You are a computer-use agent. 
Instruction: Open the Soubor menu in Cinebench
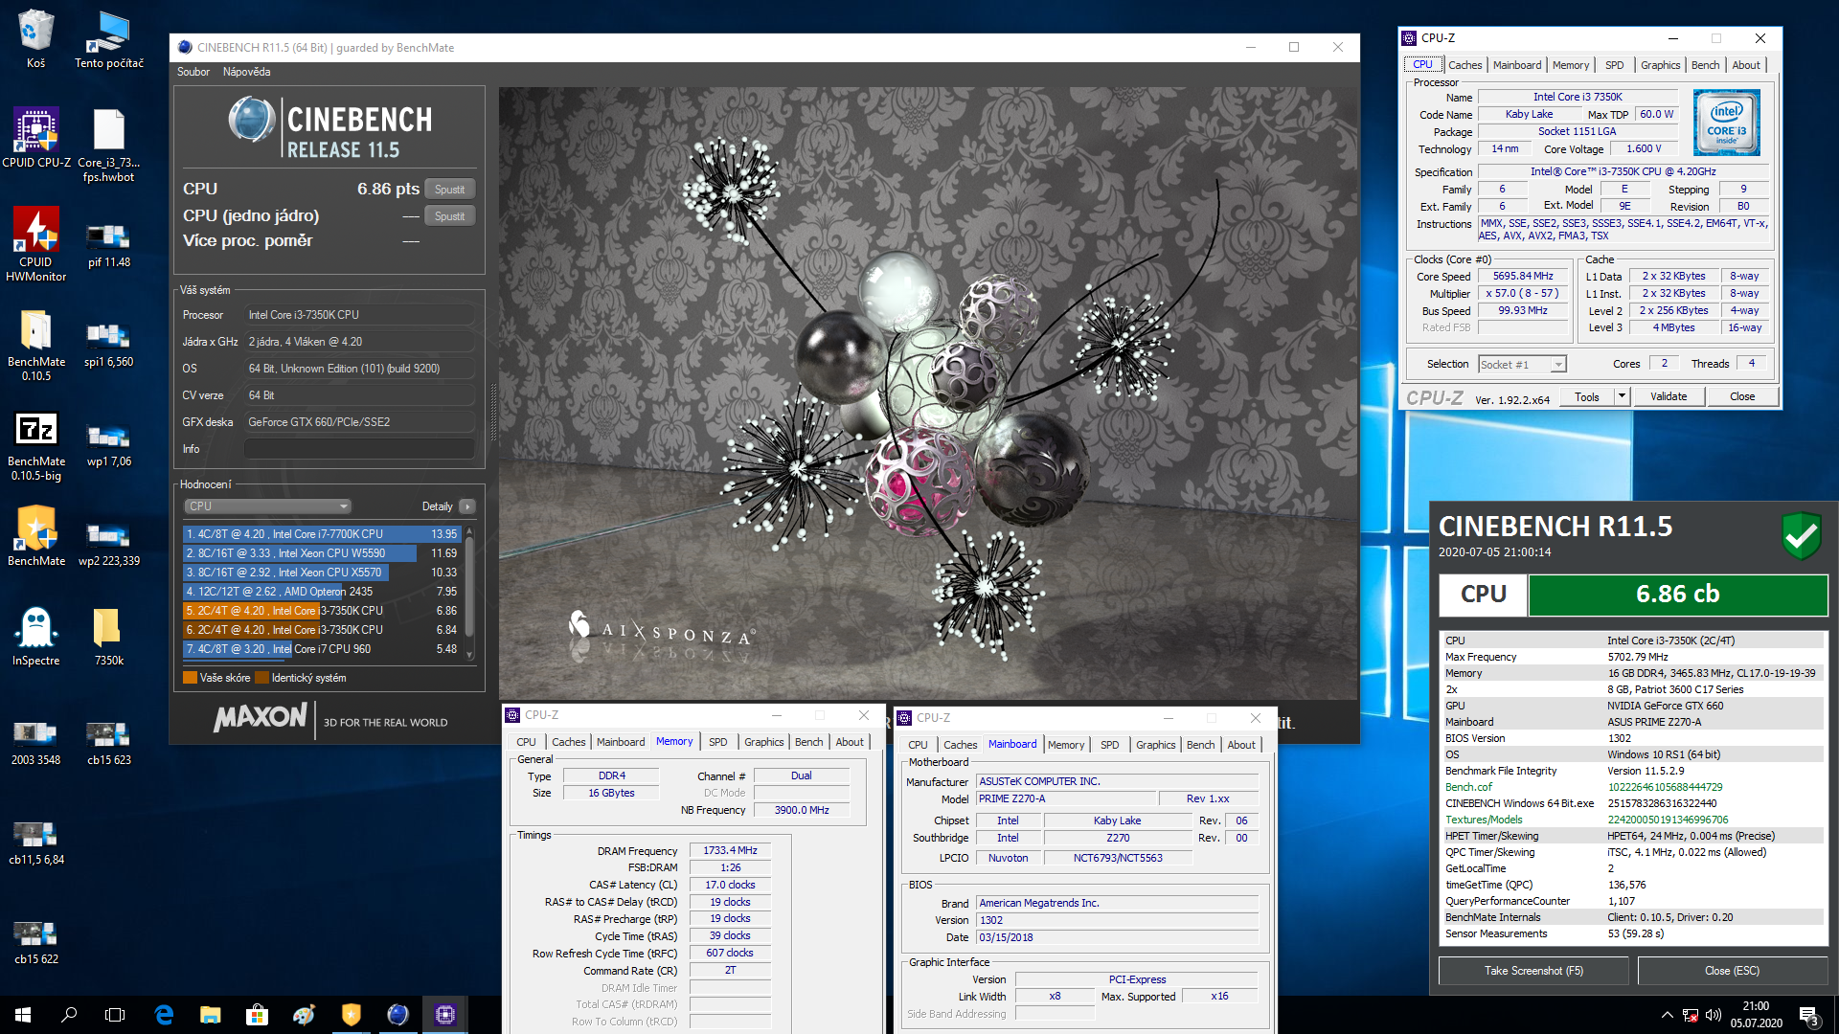coord(193,72)
